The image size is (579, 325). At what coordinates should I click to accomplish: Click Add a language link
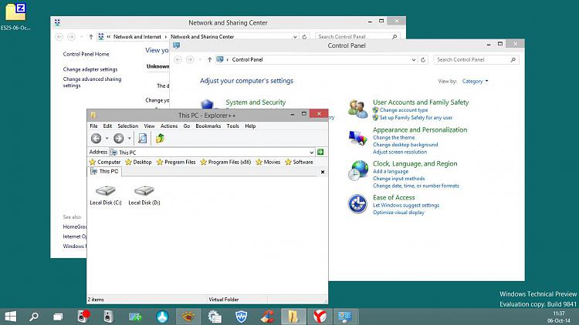tap(391, 171)
